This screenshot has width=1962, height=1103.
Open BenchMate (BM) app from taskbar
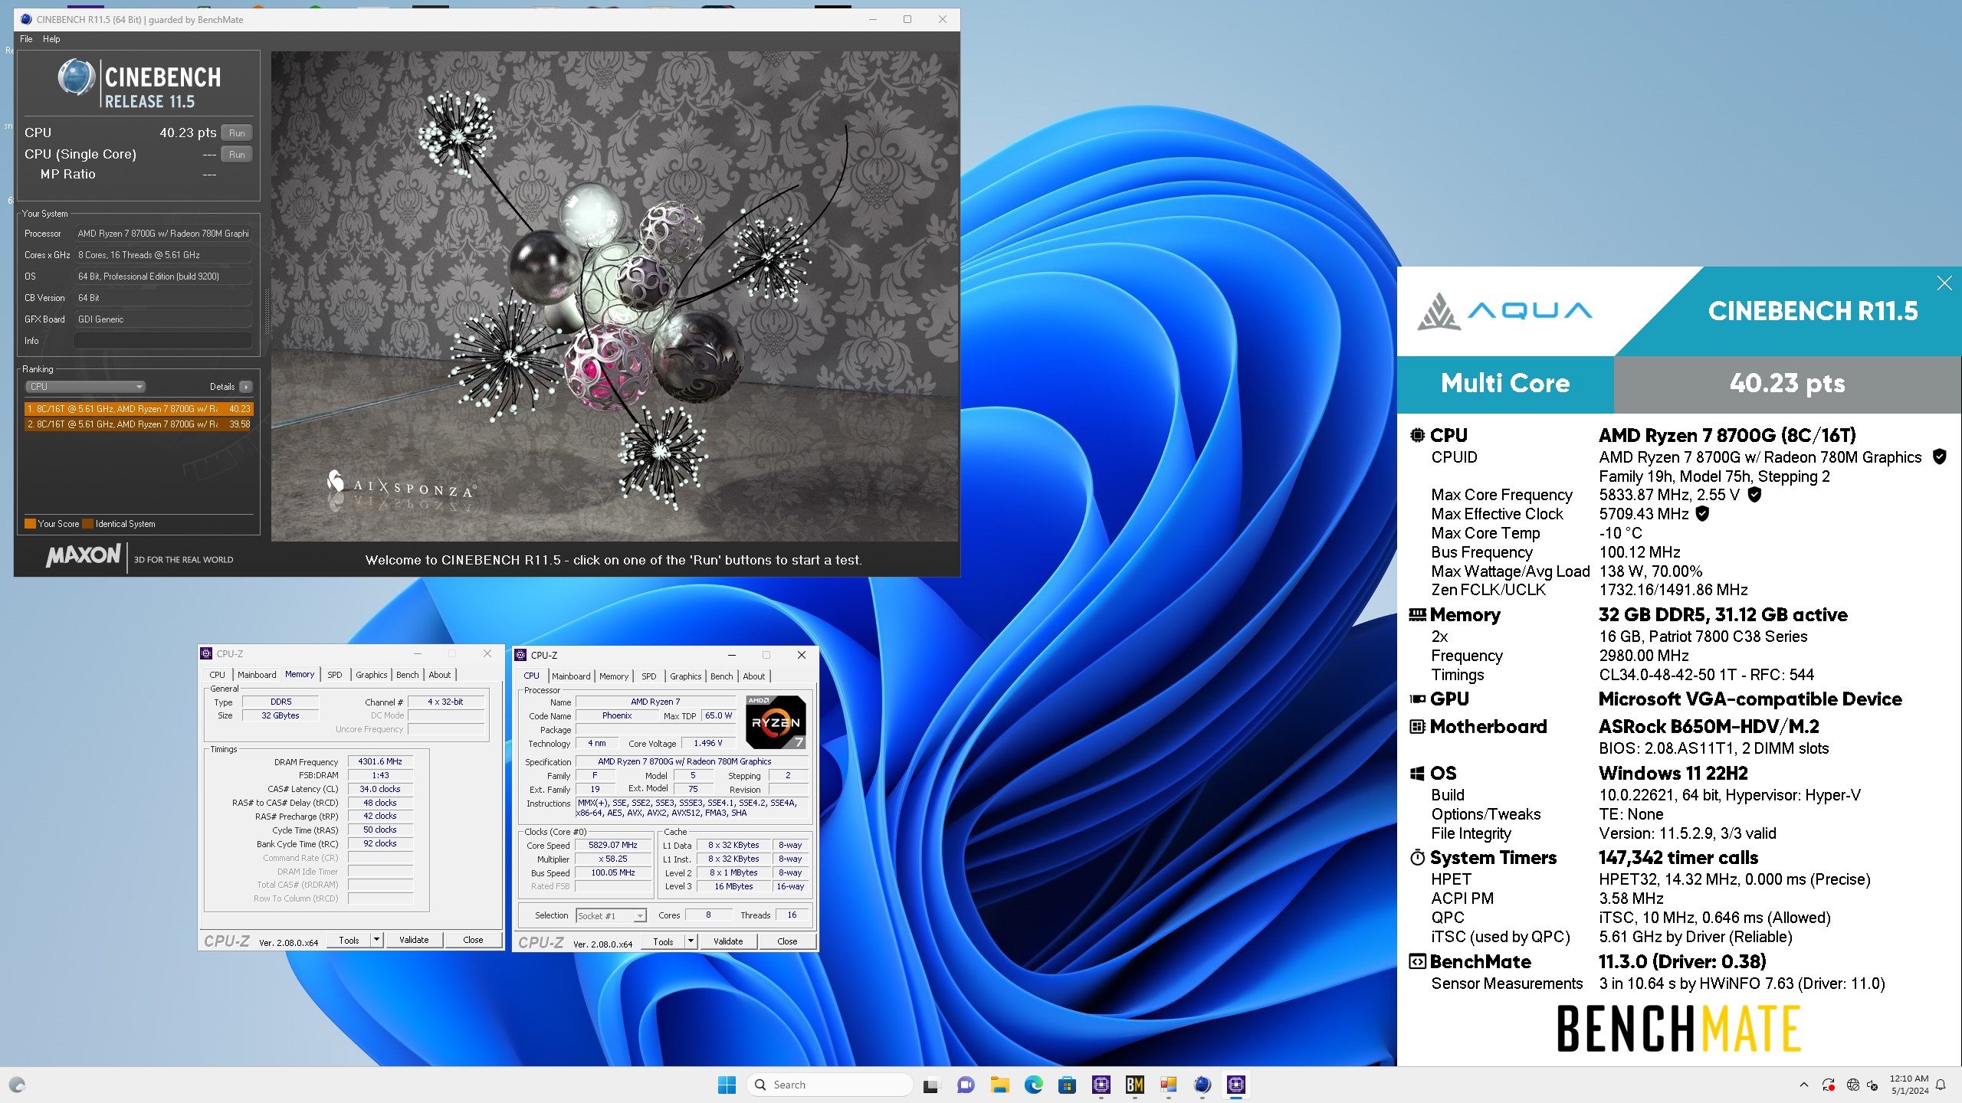(1134, 1085)
